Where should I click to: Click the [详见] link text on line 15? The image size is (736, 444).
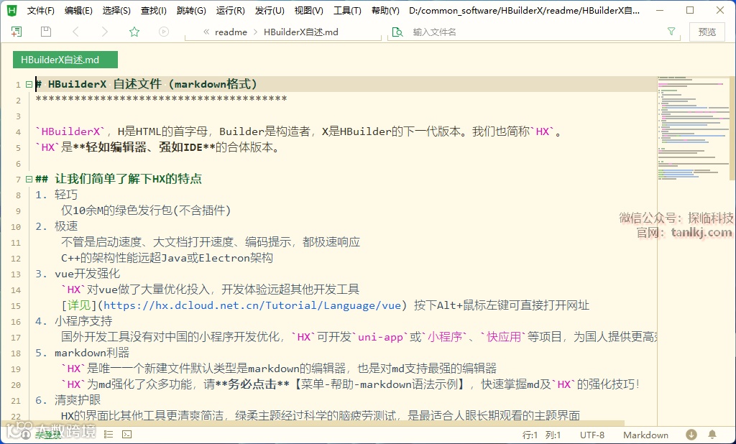pos(79,305)
